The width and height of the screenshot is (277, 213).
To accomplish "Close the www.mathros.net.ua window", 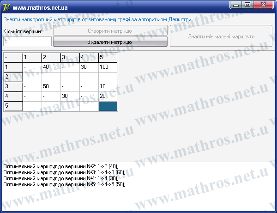I will 263,5.
